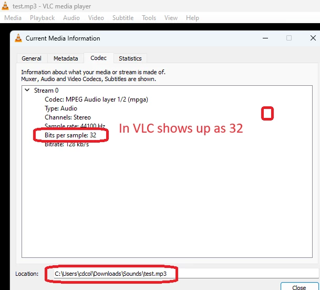The image size is (320, 290).
Task: Select the Channels: Stereo row
Action: [68, 117]
